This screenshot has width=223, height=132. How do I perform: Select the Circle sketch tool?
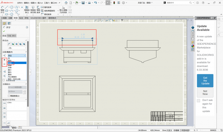[12, 7]
